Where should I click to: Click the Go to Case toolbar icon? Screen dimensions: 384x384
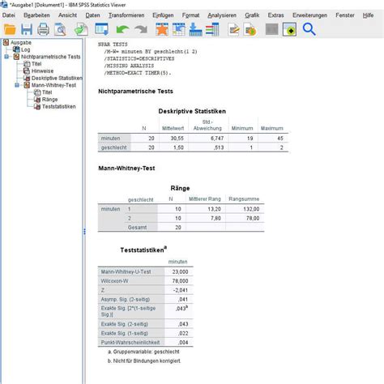point(179,29)
